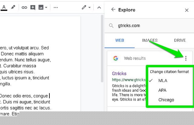Click the insert image icon

point(41,7)
